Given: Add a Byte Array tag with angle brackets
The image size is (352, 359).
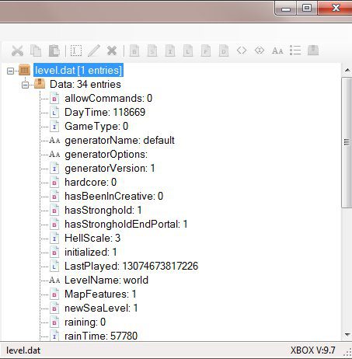Looking at the screenshot, I should (x=242, y=51).
